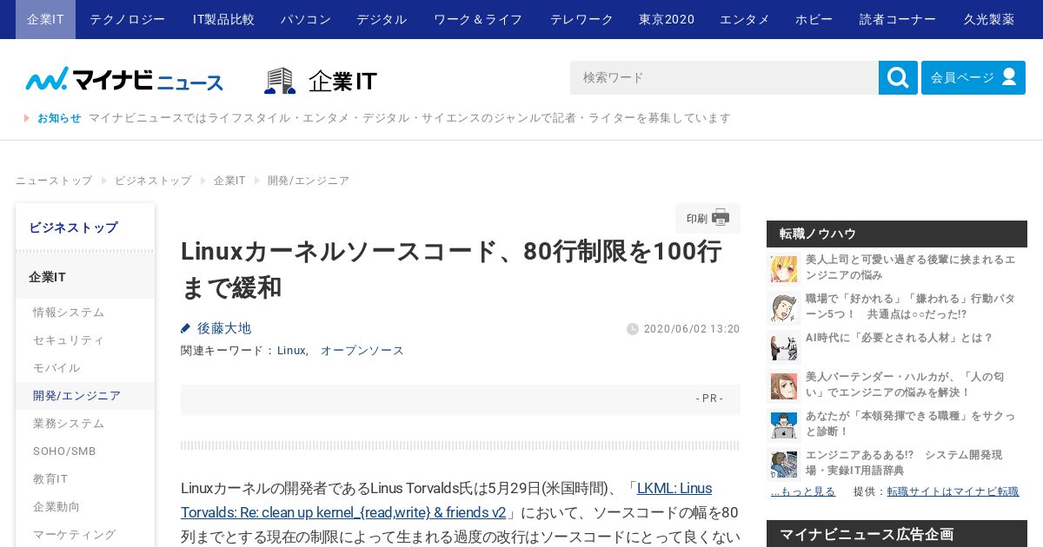Focus the 検索ワード search field
Image resolution: width=1043 pixels, height=547 pixels.
tap(724, 77)
